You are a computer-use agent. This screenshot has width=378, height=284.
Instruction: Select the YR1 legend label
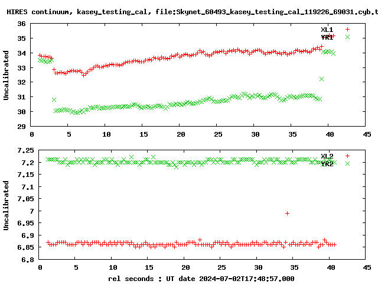point(327,37)
